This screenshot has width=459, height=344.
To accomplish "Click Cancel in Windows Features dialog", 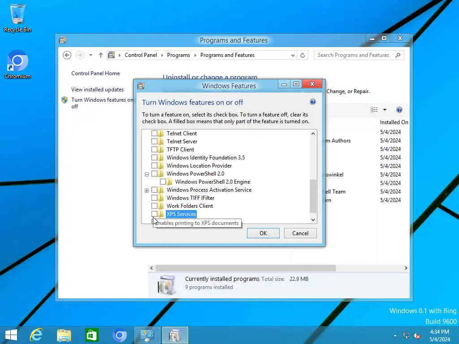I will tap(300, 233).
